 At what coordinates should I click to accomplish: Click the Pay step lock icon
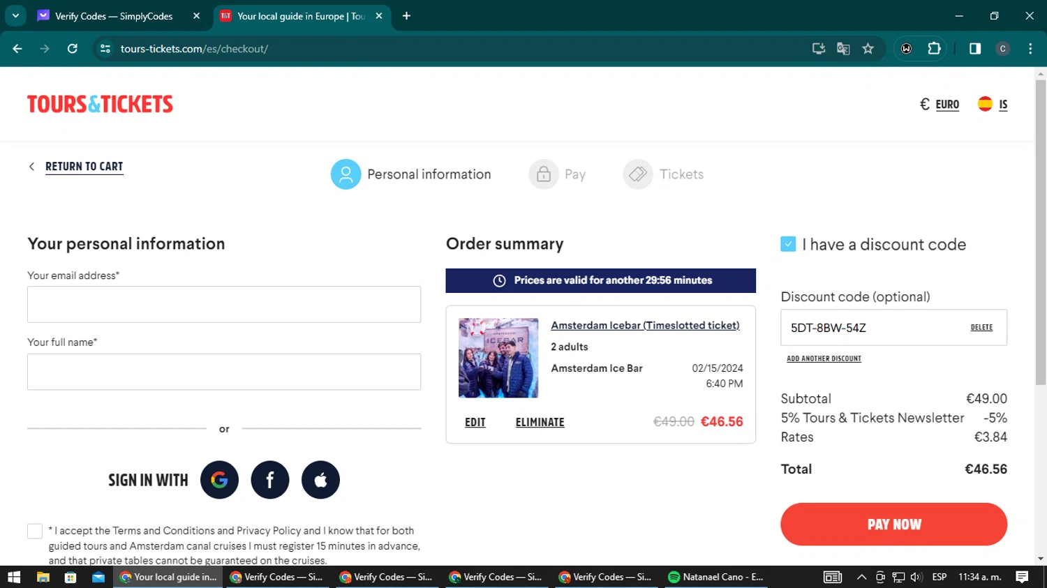(543, 174)
